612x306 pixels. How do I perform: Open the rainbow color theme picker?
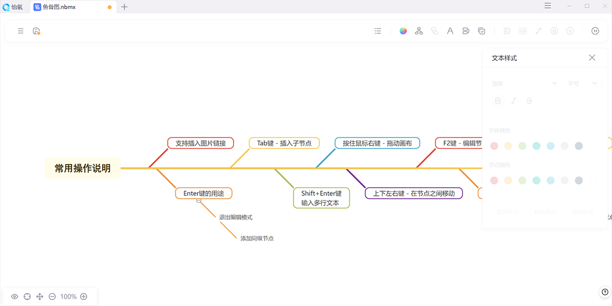pos(403,31)
